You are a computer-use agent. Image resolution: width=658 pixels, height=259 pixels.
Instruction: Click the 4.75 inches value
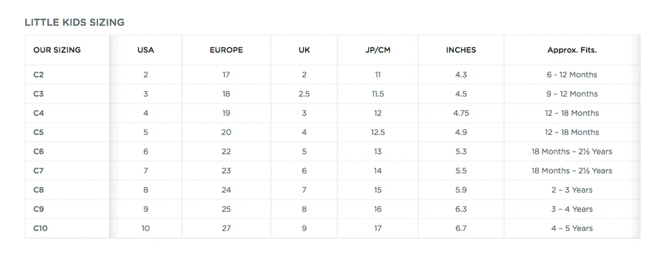click(x=461, y=113)
